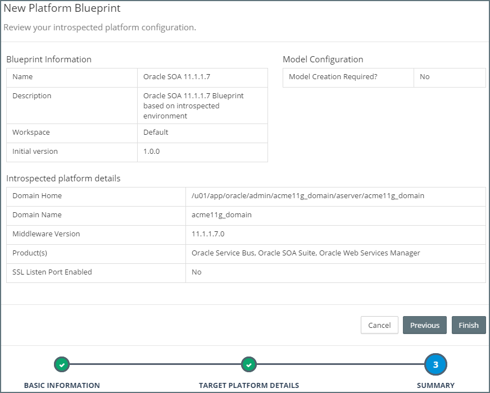This screenshot has height=393, width=490.
Task: Click the SSL Listen Port Enabled value
Action: pos(197,272)
